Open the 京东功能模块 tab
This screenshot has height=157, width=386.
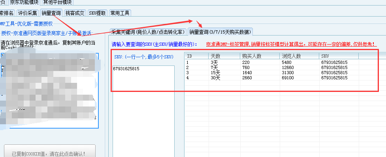[24, 3]
